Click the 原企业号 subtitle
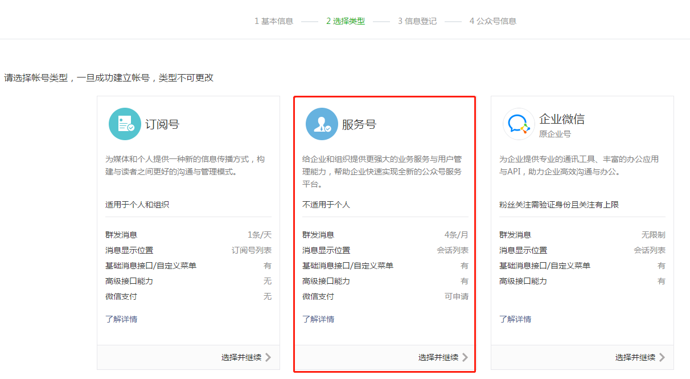This screenshot has height=379, width=690. pos(555,134)
